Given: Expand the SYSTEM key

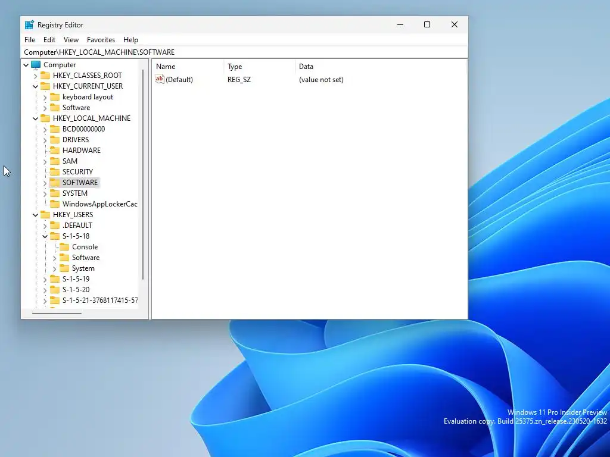Looking at the screenshot, I should pos(45,193).
